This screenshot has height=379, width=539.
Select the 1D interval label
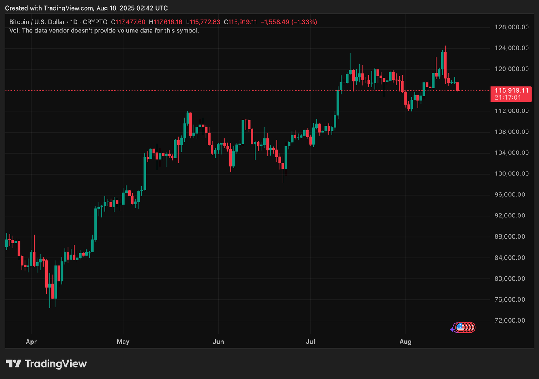(74, 22)
